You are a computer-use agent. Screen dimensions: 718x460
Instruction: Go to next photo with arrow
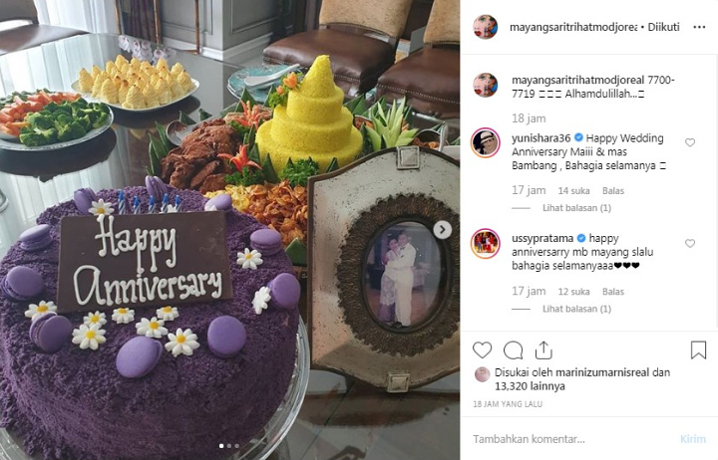pos(443,230)
